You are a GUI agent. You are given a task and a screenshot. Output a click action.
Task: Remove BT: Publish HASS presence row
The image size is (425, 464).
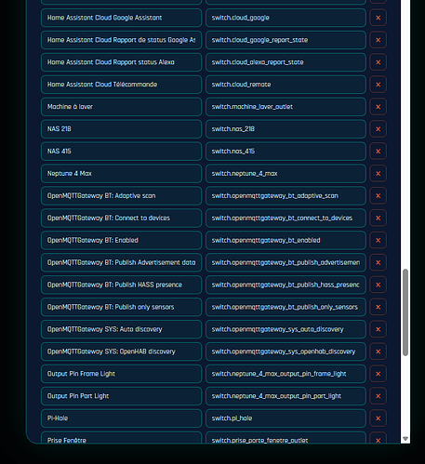point(378,285)
